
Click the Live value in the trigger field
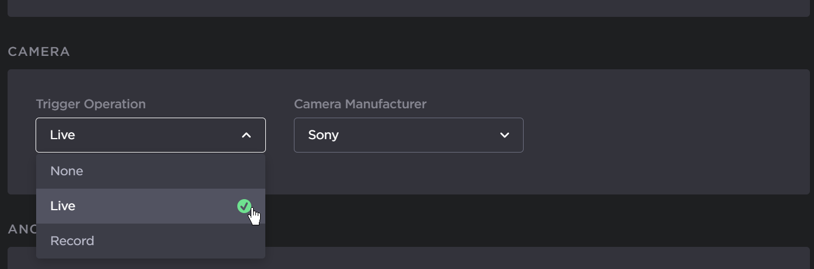pyautogui.click(x=63, y=135)
